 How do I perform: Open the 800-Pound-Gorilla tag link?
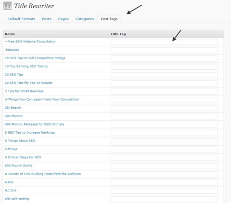click(19, 165)
